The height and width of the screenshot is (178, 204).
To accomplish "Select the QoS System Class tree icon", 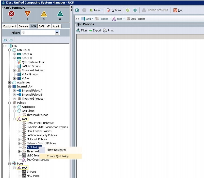I will click(x=18, y=62).
